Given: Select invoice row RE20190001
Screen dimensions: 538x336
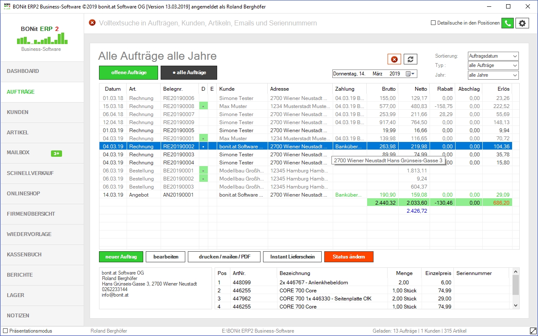Looking at the screenshot, I should pyautogui.click(x=306, y=139).
